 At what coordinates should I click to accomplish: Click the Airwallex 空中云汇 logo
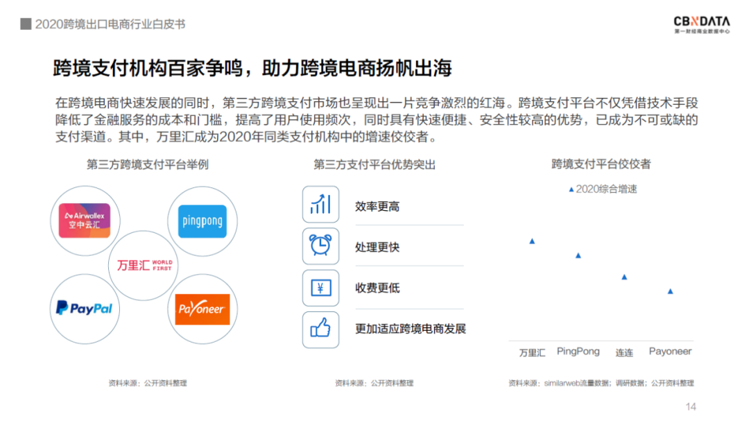point(85,221)
